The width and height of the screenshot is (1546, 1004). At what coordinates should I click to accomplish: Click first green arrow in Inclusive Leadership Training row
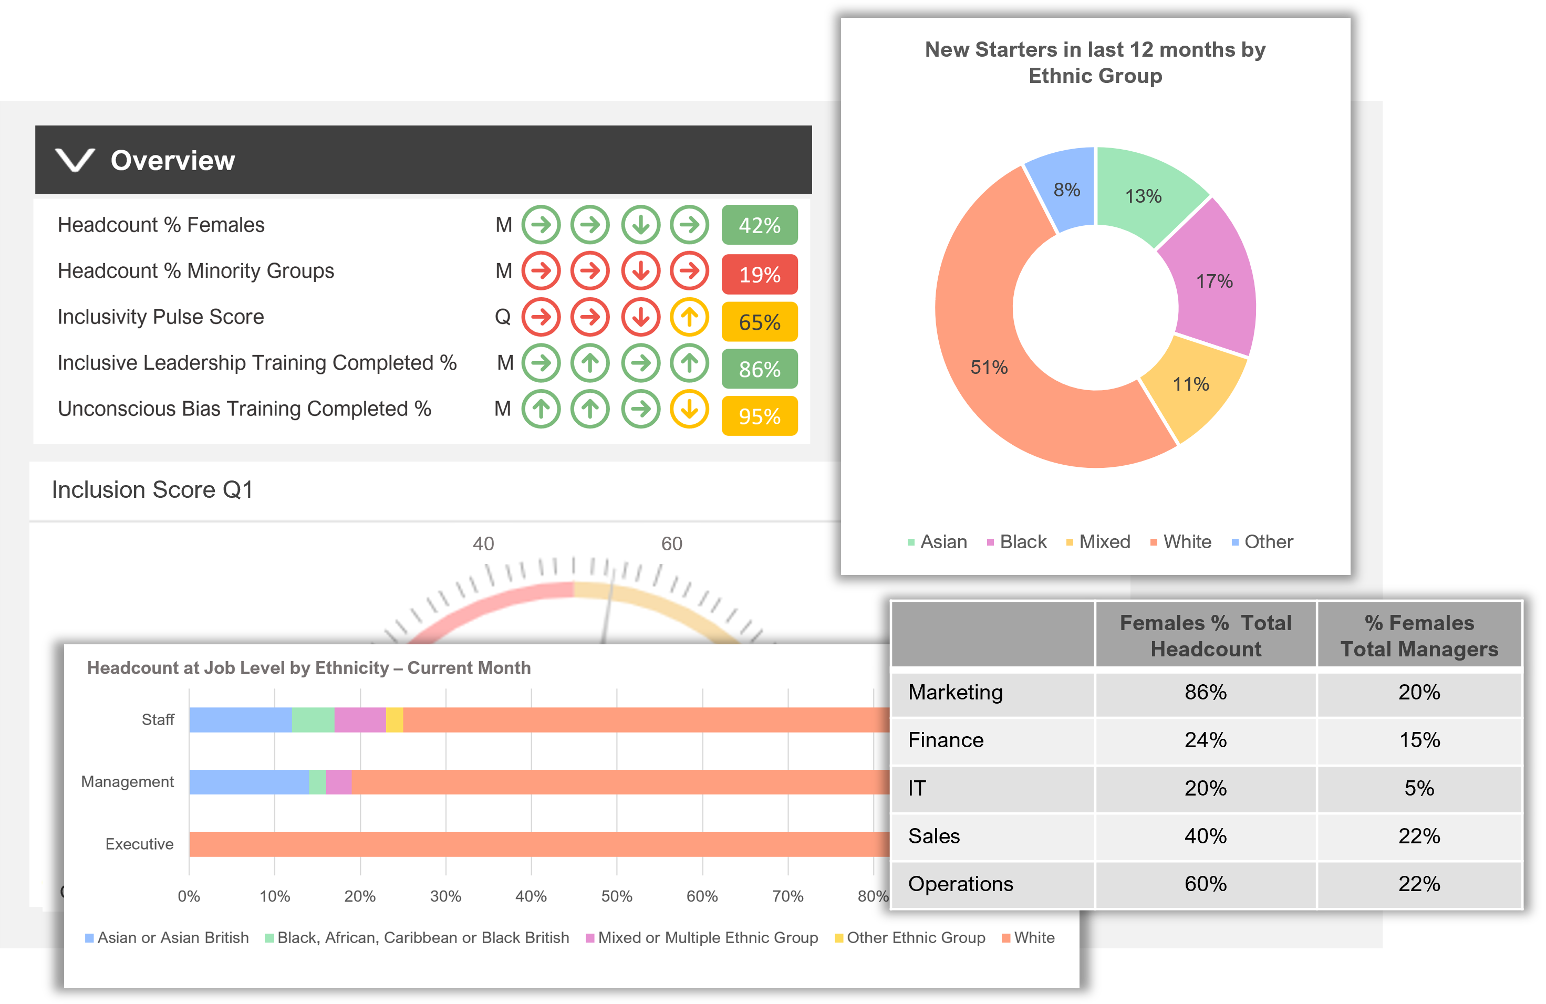pyautogui.click(x=541, y=362)
